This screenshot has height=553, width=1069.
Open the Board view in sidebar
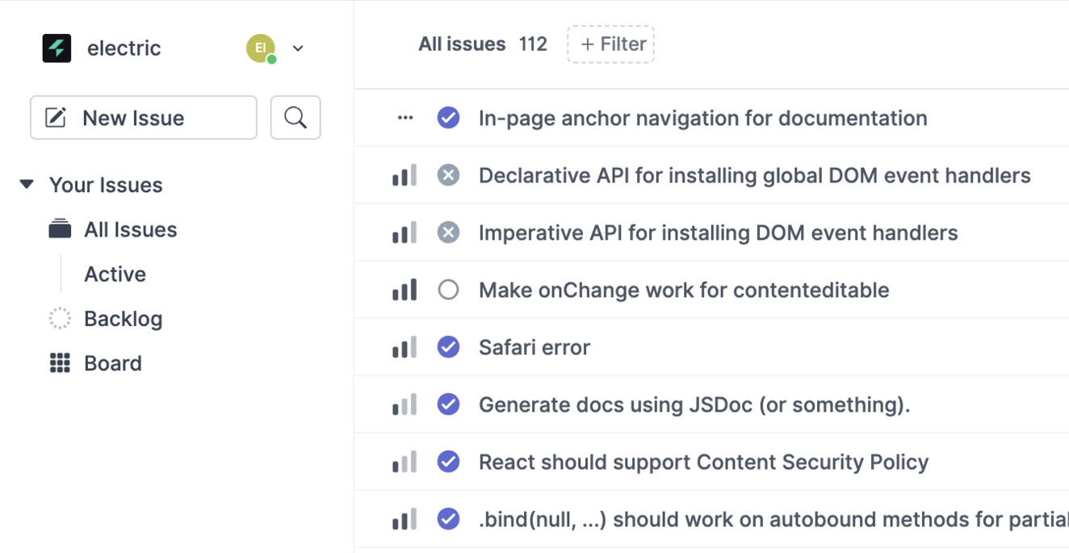pyautogui.click(x=112, y=363)
